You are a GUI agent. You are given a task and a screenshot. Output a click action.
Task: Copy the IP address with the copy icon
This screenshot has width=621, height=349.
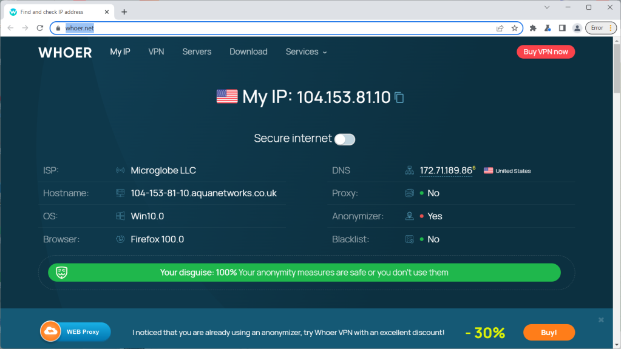(399, 97)
